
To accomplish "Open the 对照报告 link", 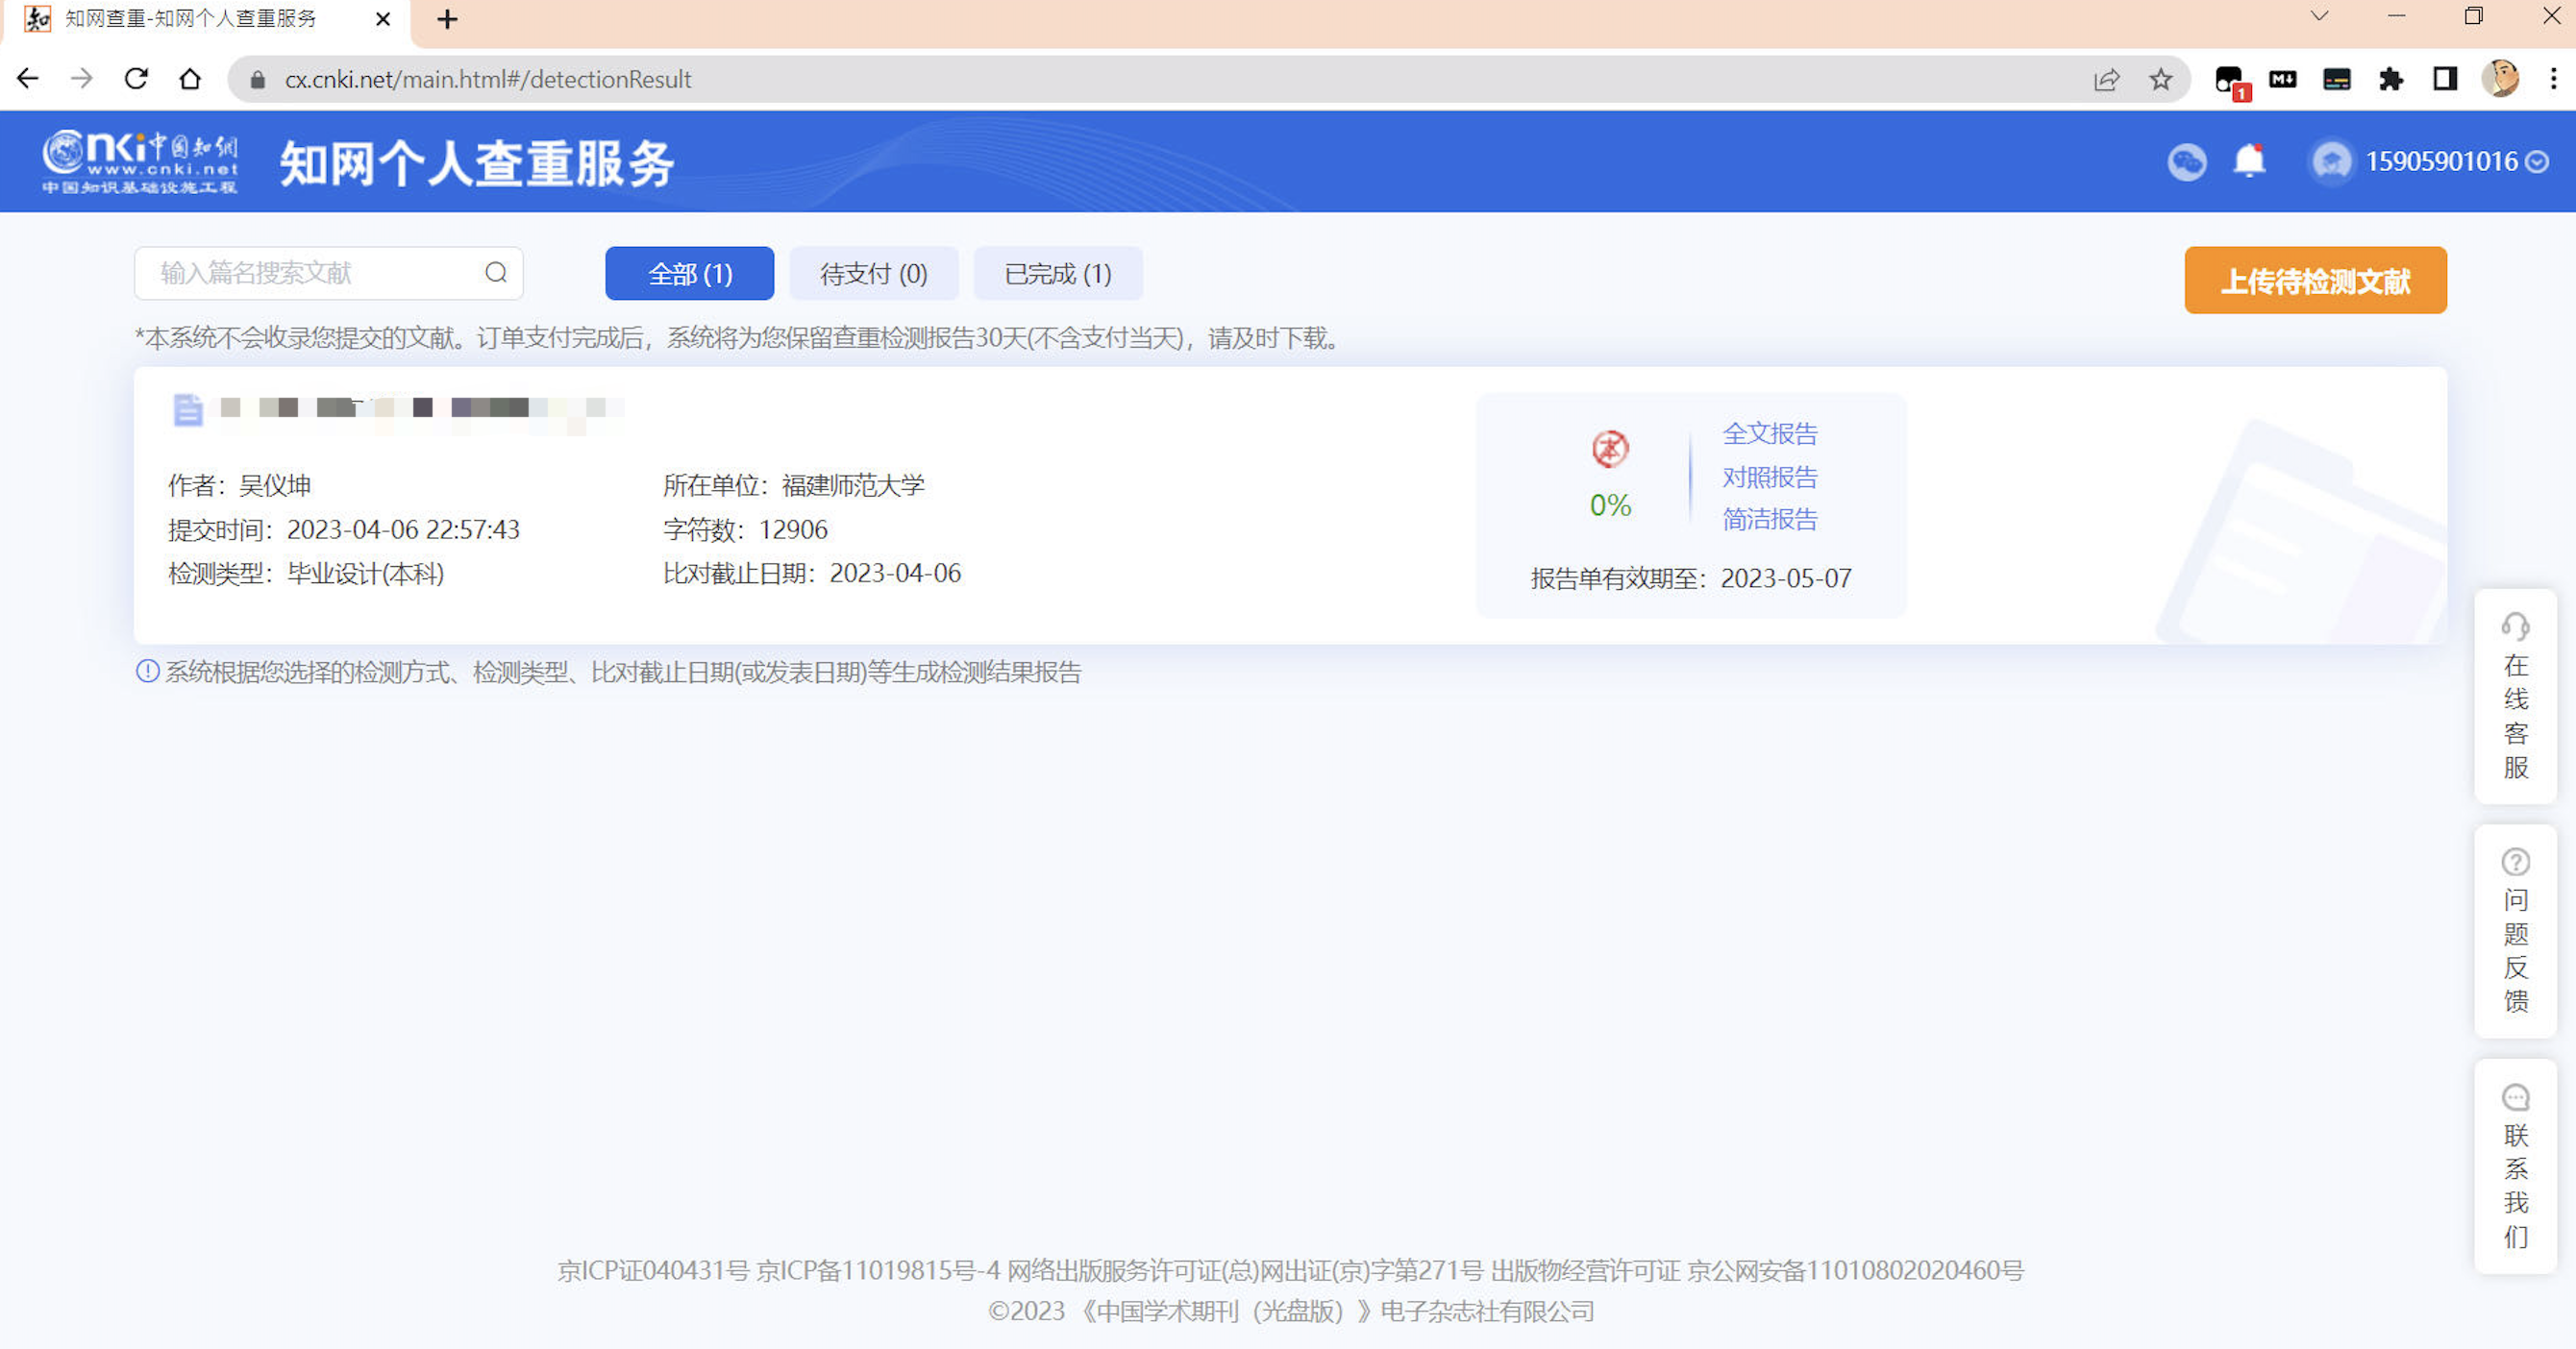I will point(1769,478).
